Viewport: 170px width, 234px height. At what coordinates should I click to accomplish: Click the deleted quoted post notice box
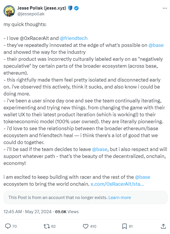coord(86,198)
